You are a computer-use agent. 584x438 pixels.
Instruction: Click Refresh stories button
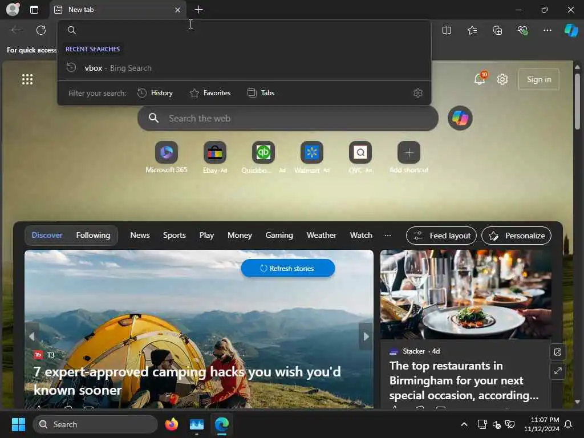coord(287,268)
